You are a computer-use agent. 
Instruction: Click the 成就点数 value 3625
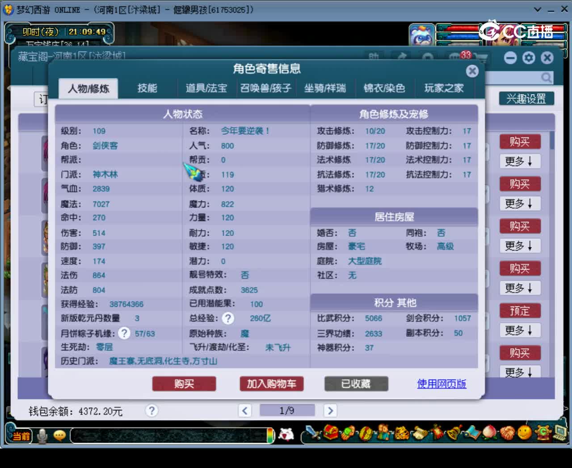click(249, 290)
